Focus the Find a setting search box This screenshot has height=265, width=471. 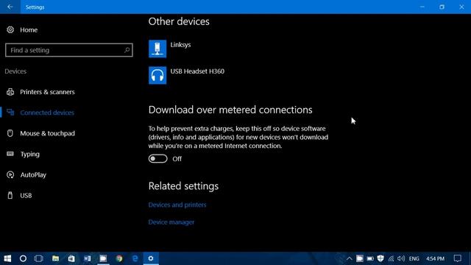point(68,50)
